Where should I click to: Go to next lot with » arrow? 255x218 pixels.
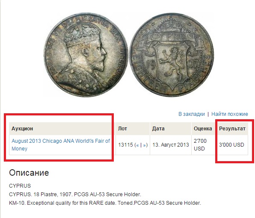coord(144,145)
